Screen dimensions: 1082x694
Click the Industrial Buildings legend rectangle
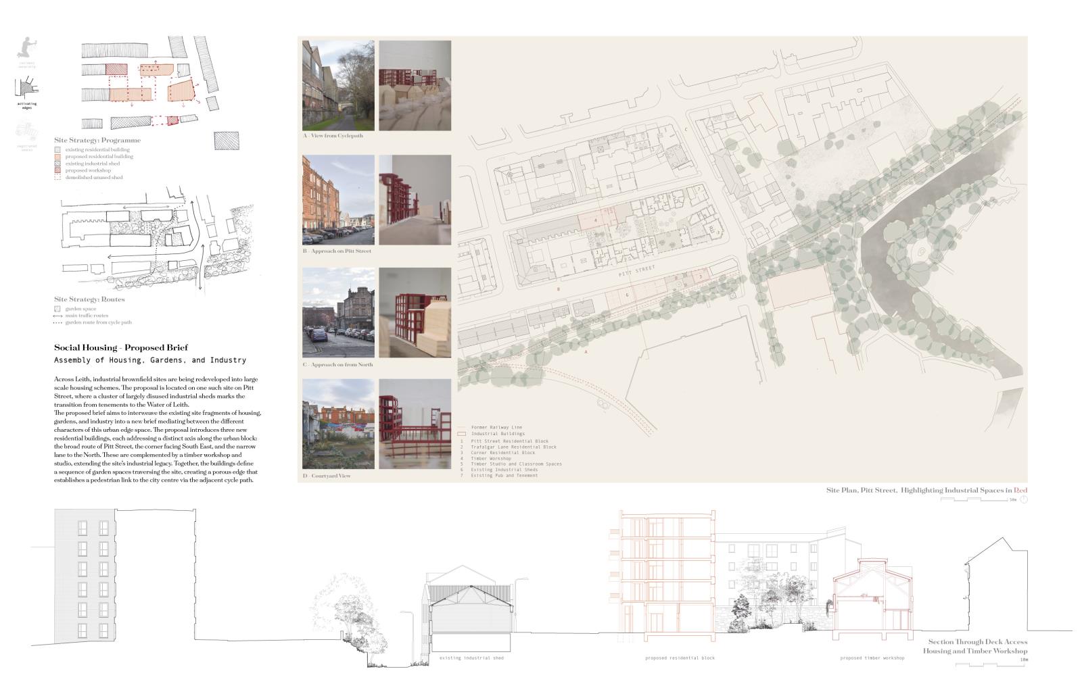tap(461, 434)
